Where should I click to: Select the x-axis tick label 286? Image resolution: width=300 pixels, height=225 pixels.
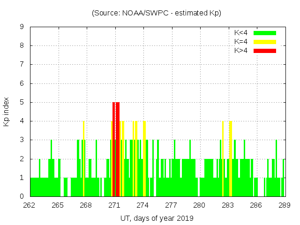click(256, 205)
